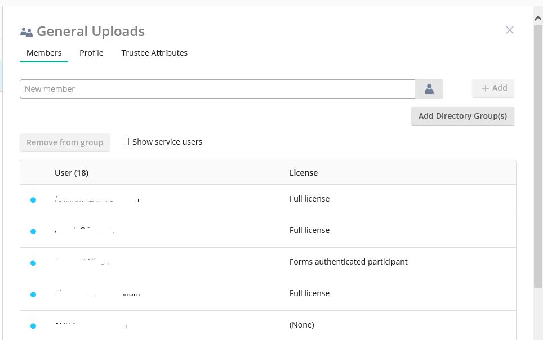This screenshot has height=340, width=543.
Task: Switch to the Profile tab
Action: (x=91, y=53)
